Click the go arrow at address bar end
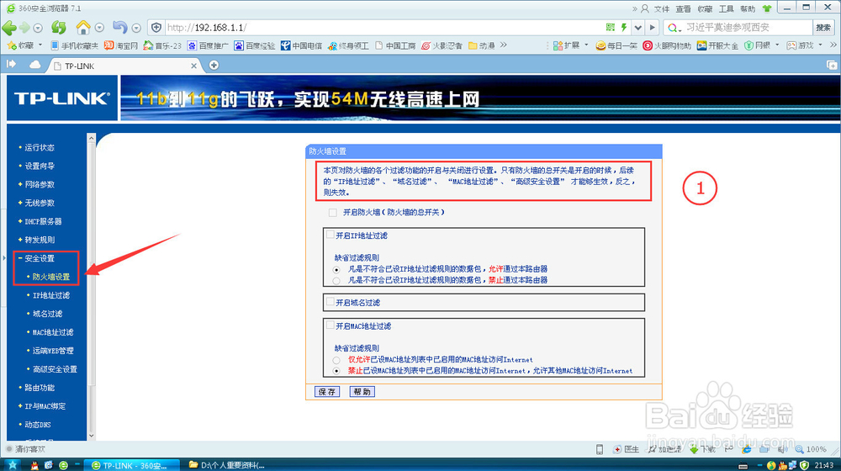This screenshot has width=841, height=471. [652, 28]
